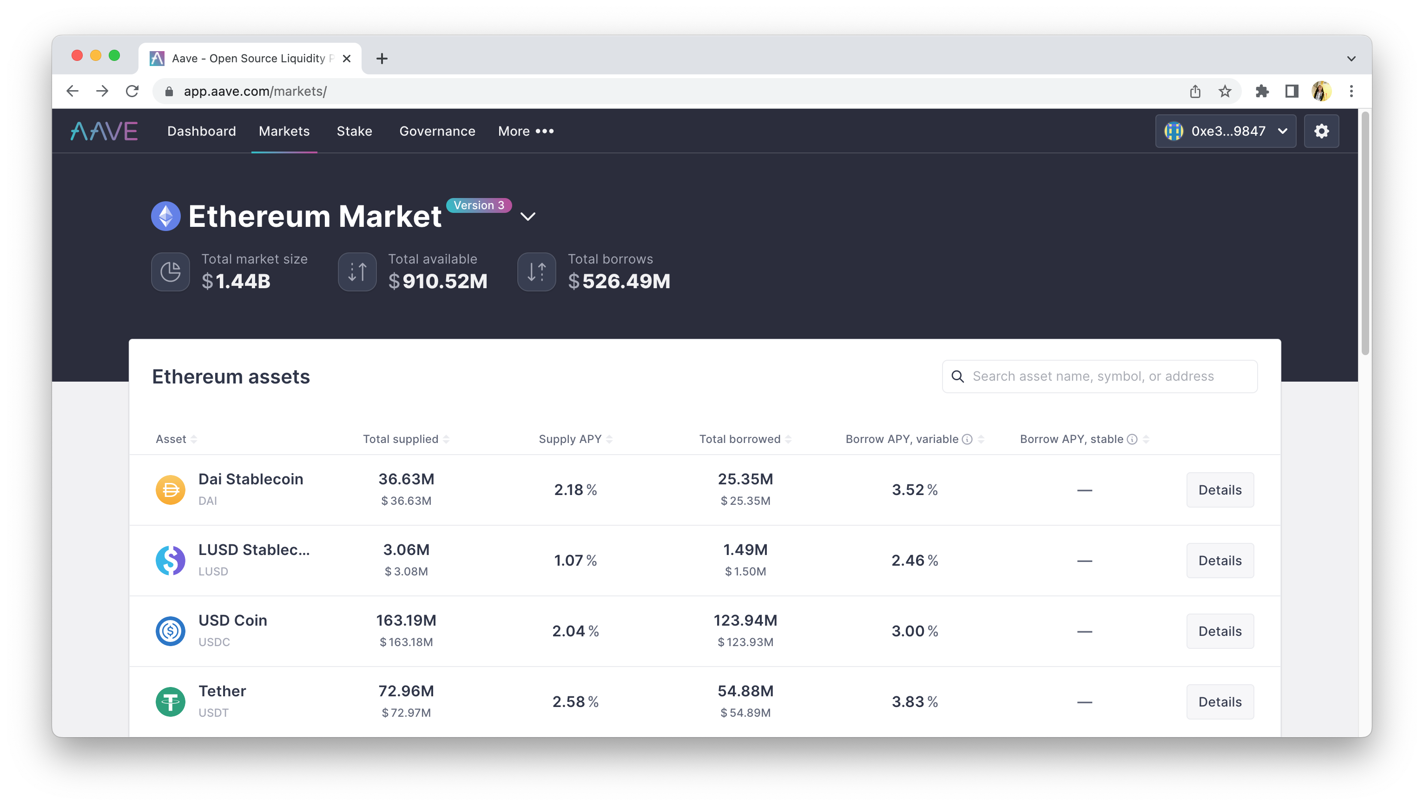Bookmark page with the star icon
The width and height of the screenshot is (1424, 806).
(1225, 91)
